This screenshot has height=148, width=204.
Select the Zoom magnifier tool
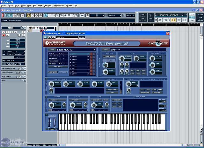(x=65, y=16)
